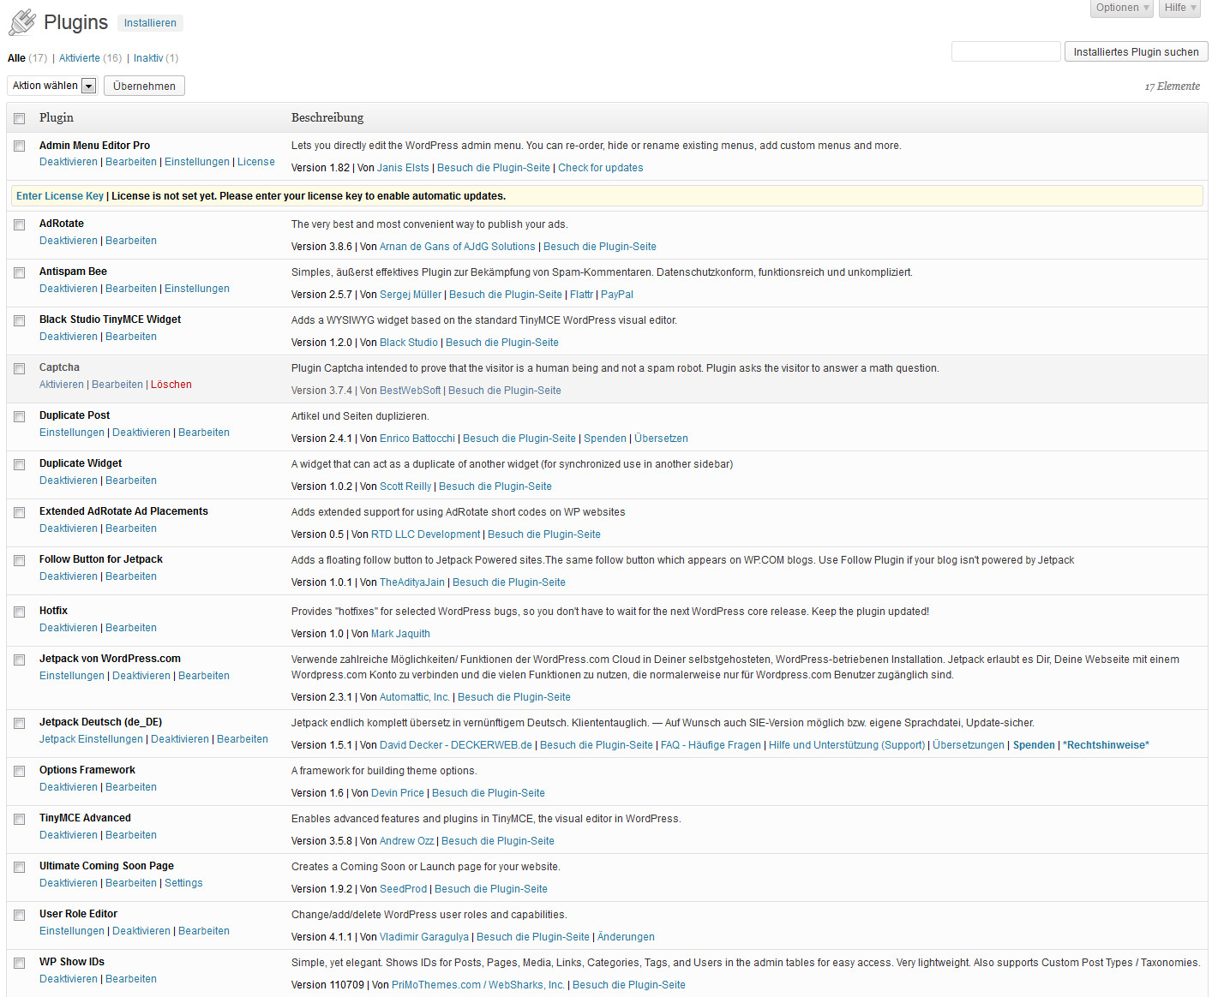Open the Mark Jaquith author link
1212x997 pixels.
[x=400, y=634]
